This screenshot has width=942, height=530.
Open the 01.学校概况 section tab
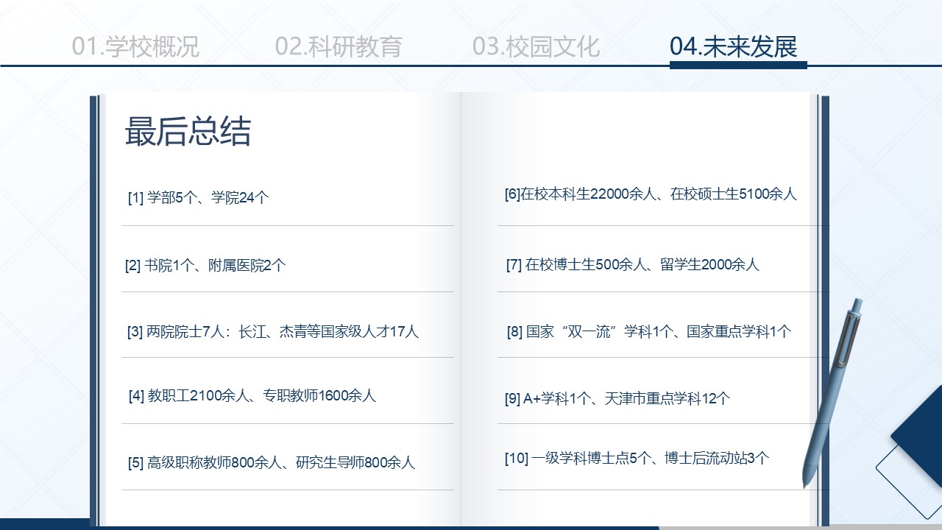coord(135,46)
